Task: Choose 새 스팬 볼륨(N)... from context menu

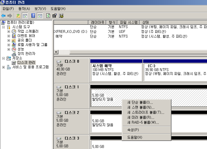Action: coord(146,107)
